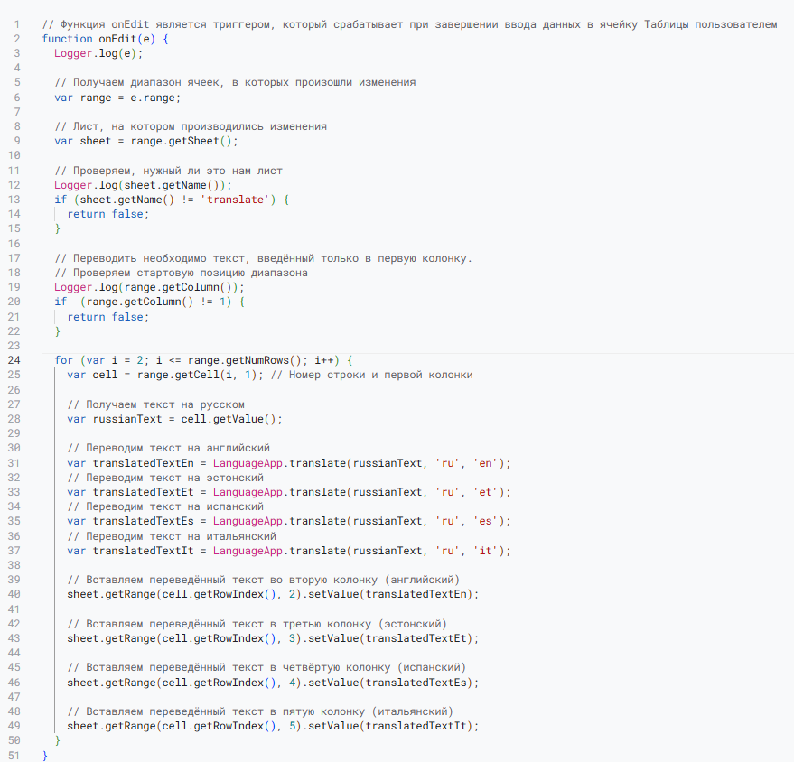Image resolution: width=794 pixels, height=762 pixels.
Task: Click comment 'Лист, на котором производились изменения'
Action: point(191,126)
